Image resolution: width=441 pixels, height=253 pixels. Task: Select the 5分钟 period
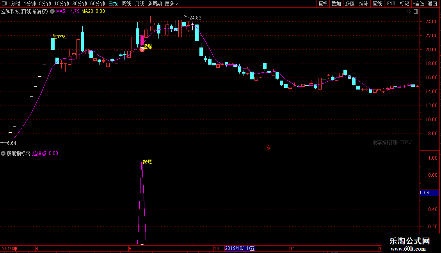[x=45, y=4]
